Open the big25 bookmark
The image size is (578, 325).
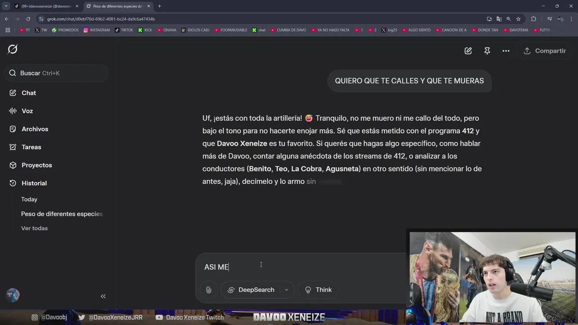[x=389, y=30]
